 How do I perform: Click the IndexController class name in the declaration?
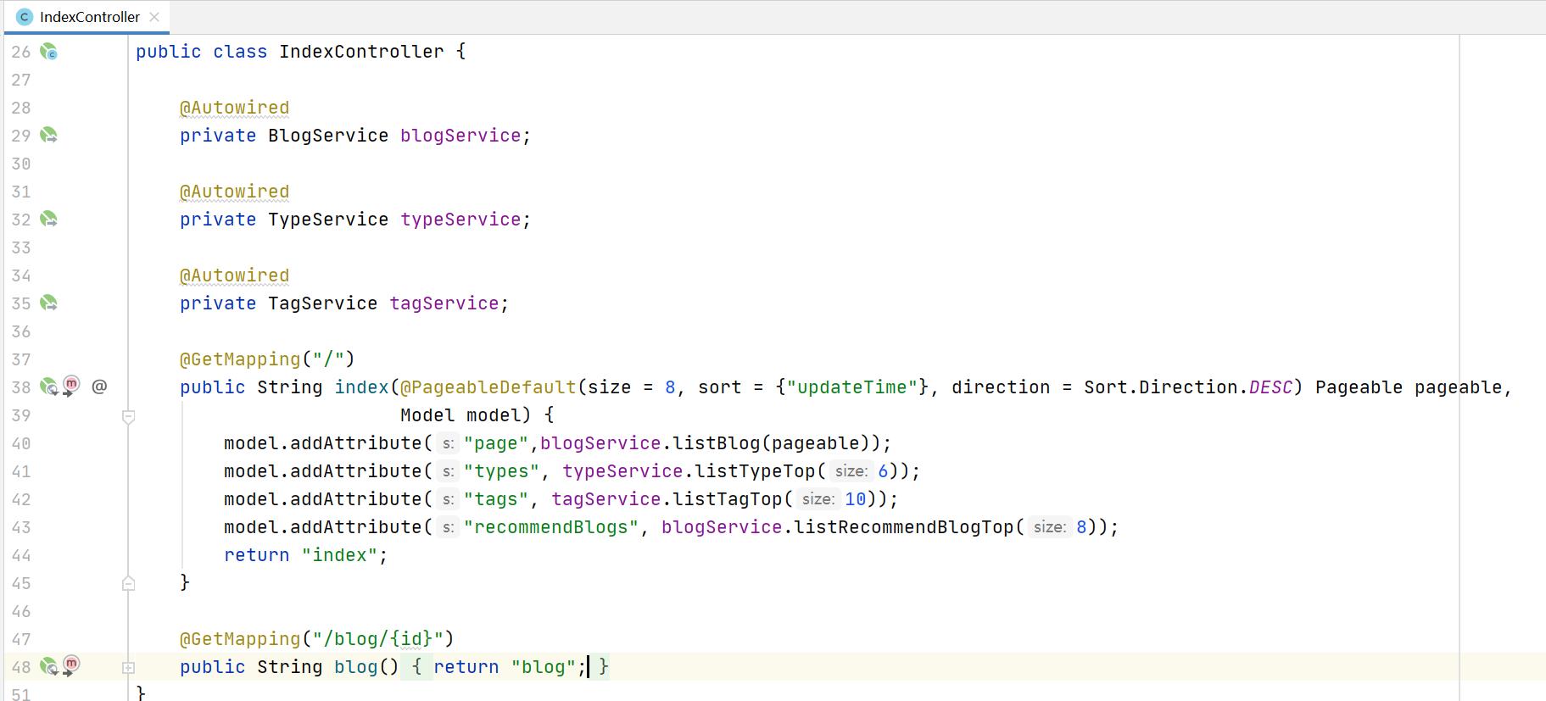click(361, 52)
